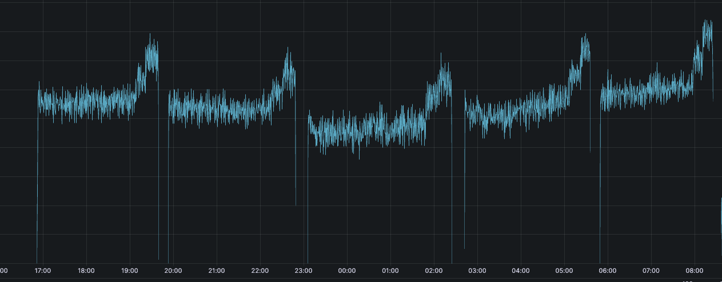Click the 21:00 time axis label

tap(217, 271)
